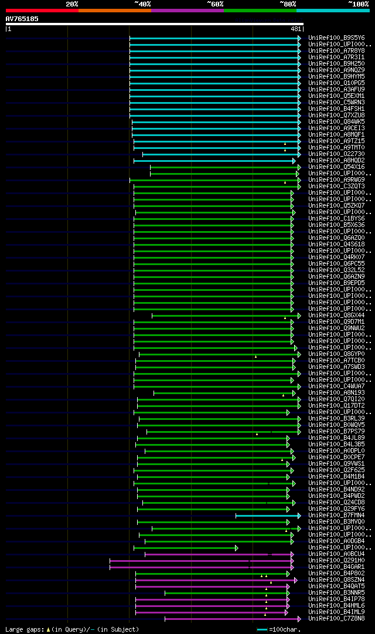Viewport: 375px width, 634px height.
Task: Select hit label UniRef100_Q8GX44
Action: [x=336, y=316]
